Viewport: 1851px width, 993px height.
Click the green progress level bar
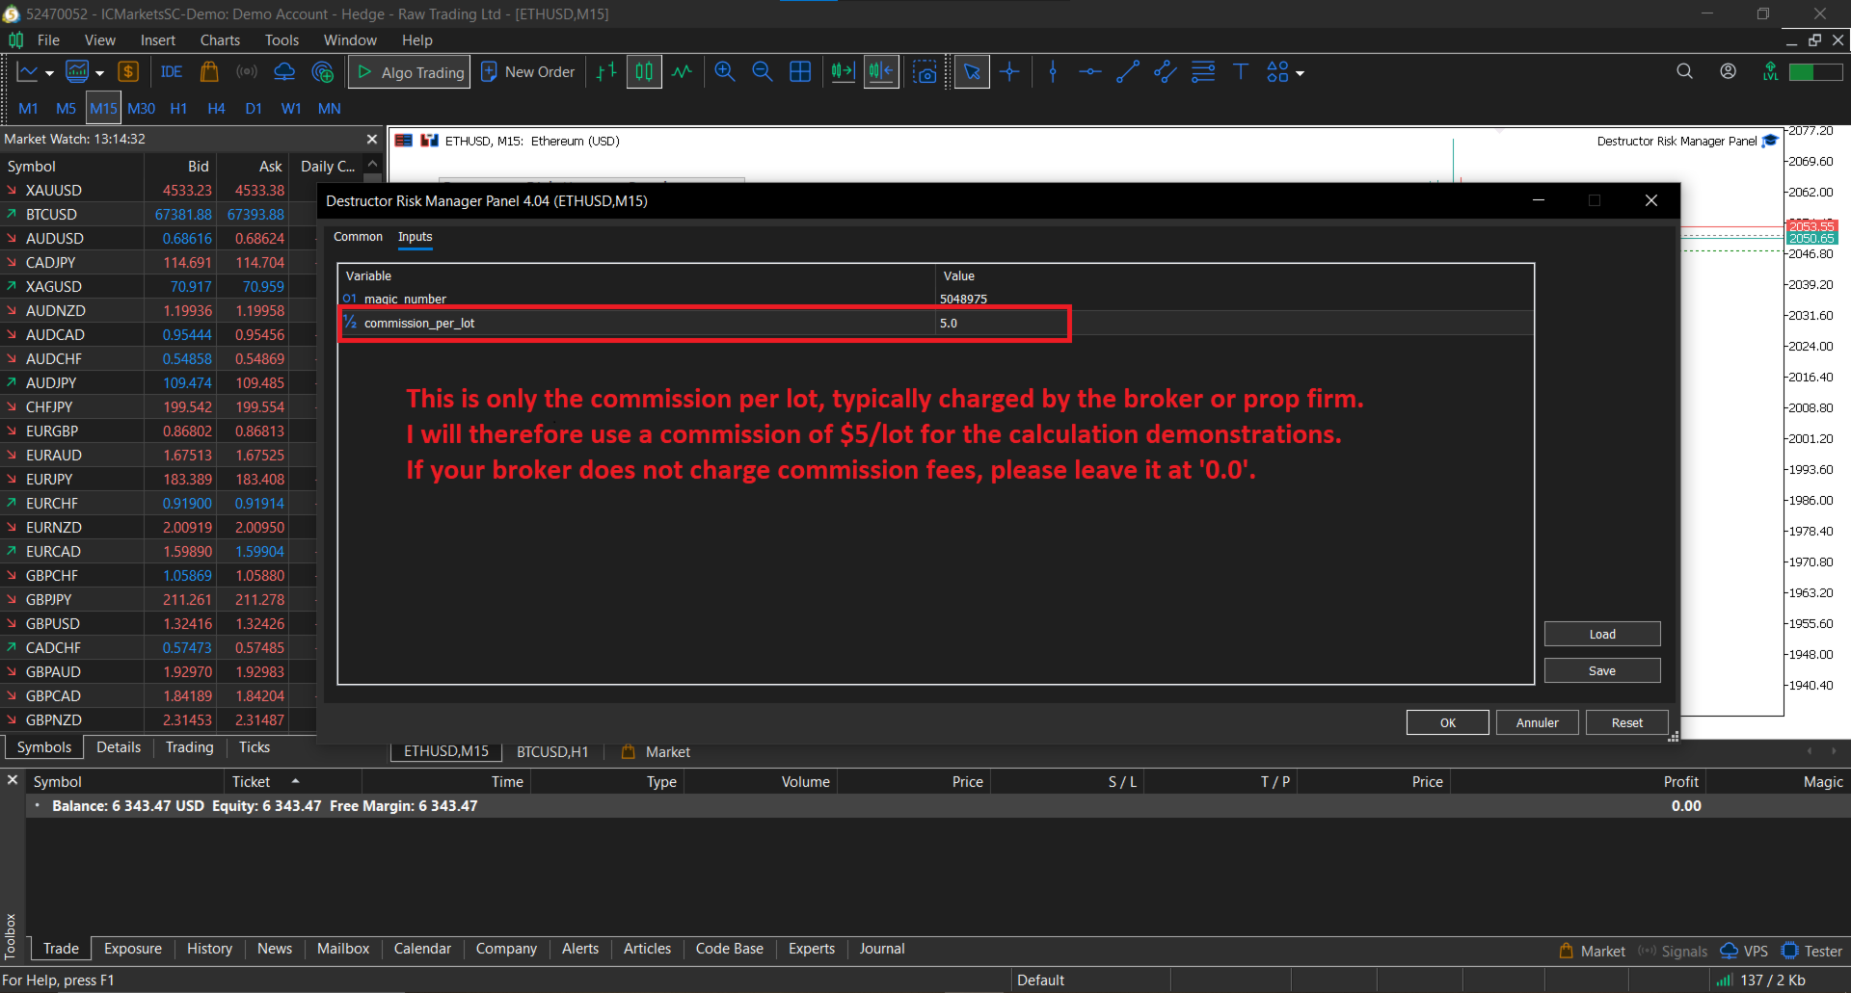coord(1815,72)
